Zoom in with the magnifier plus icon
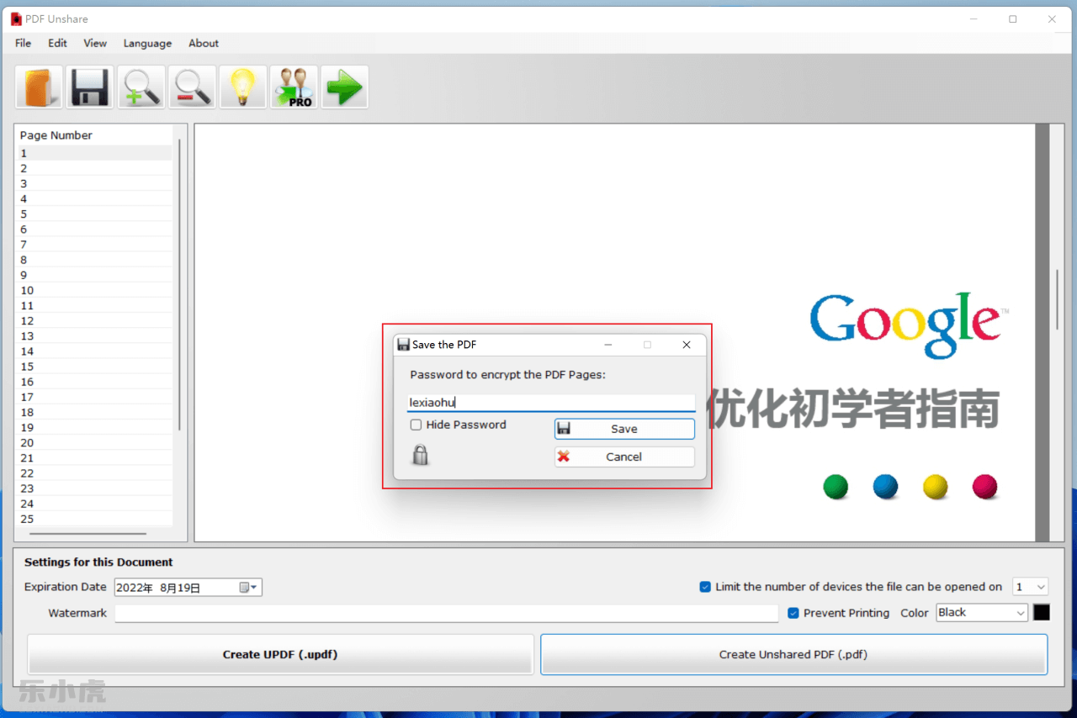The width and height of the screenshot is (1077, 718). (x=141, y=87)
